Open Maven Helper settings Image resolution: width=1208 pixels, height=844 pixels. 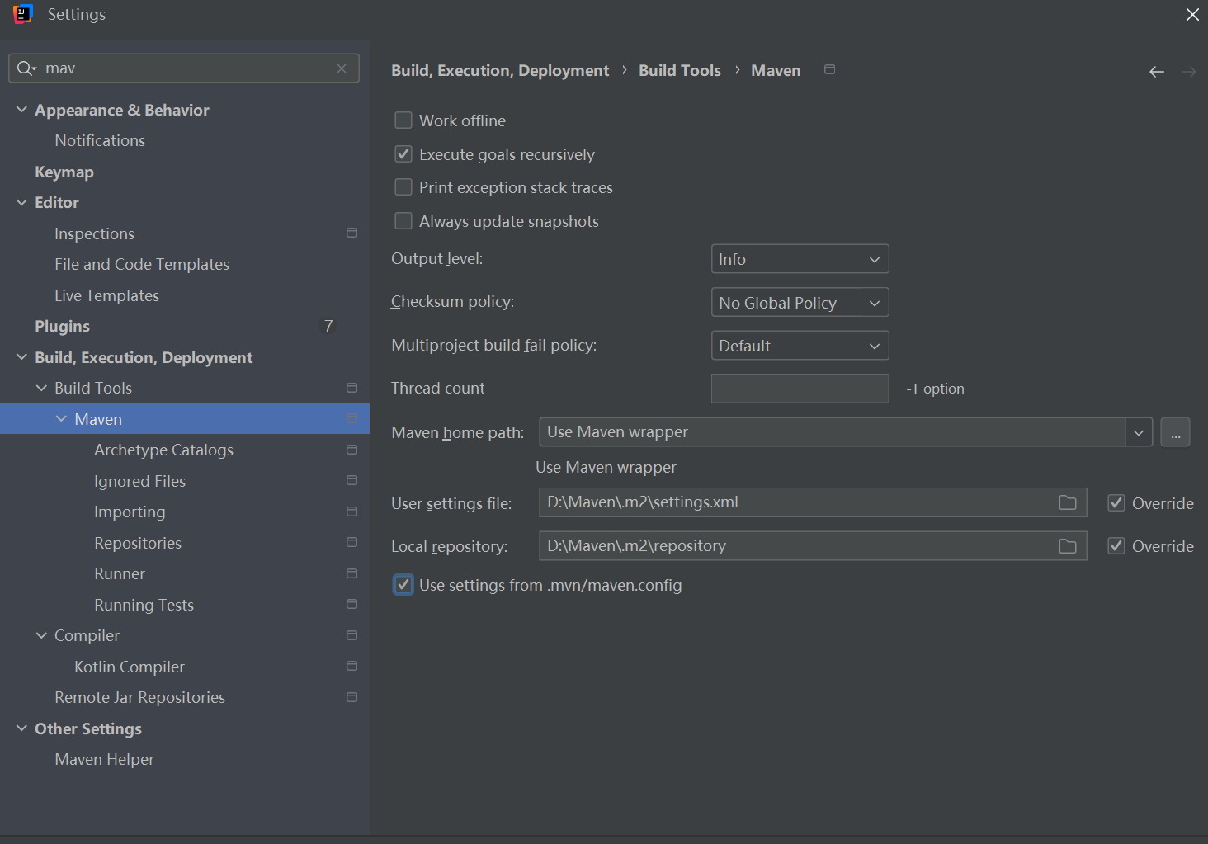click(104, 759)
